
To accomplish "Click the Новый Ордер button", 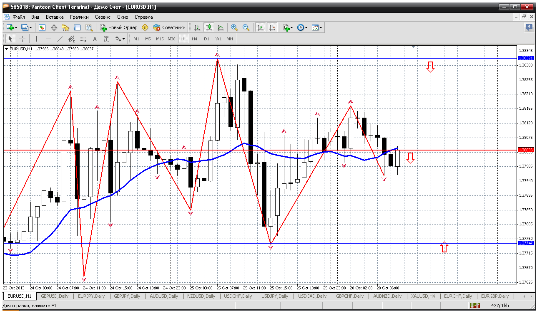I will pyautogui.click(x=119, y=27).
